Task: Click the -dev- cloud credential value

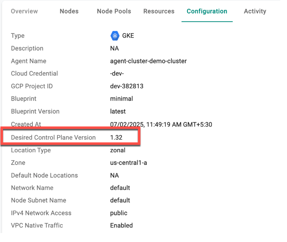Action: [117, 73]
